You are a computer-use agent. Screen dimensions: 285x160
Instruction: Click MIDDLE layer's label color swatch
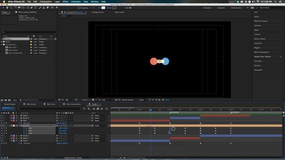coord(14,125)
